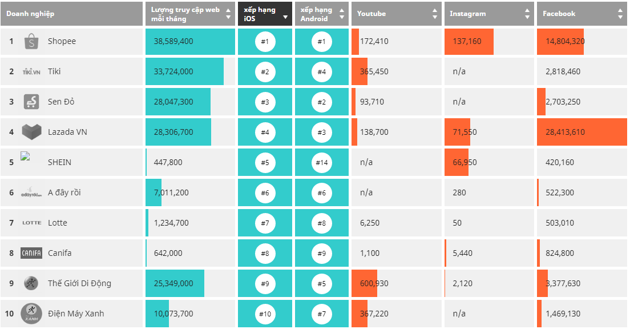Click the Sen Đỏ cart logo
This screenshot has height=329, width=630.
pos(31,102)
